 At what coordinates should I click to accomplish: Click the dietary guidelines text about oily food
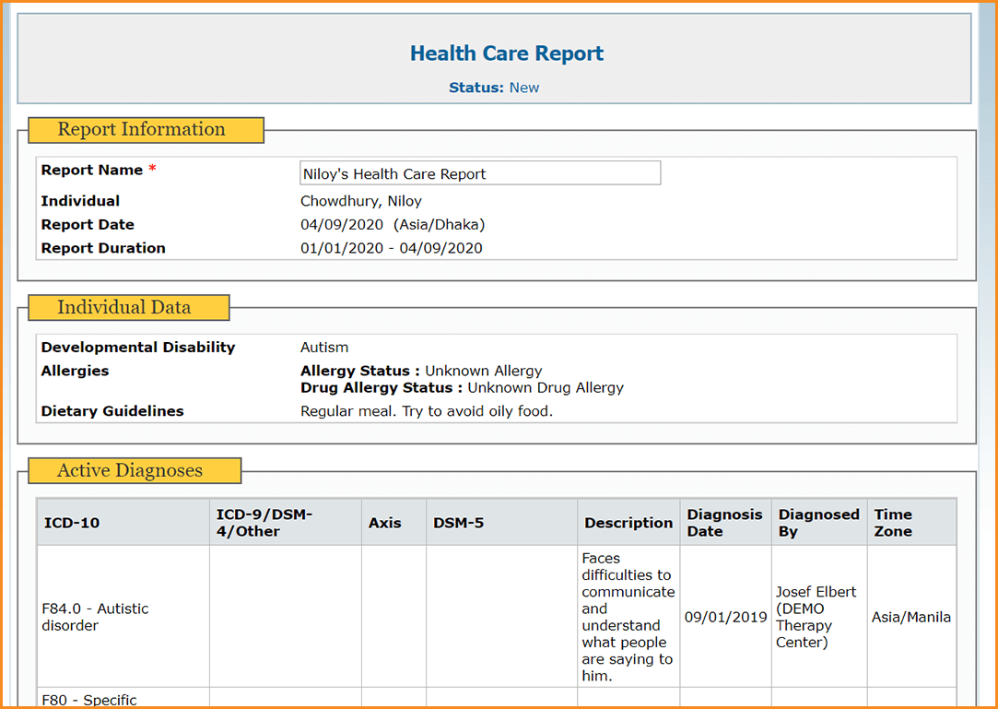(x=427, y=411)
